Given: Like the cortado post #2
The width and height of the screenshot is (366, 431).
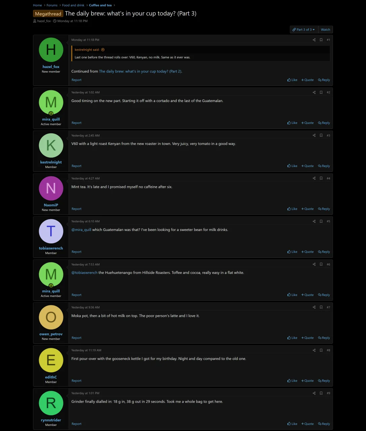Looking at the screenshot, I should (292, 123).
